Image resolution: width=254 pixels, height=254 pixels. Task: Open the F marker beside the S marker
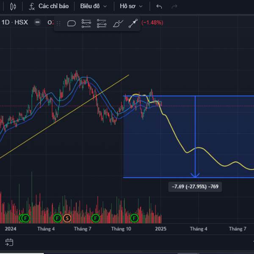[x=57, y=218]
